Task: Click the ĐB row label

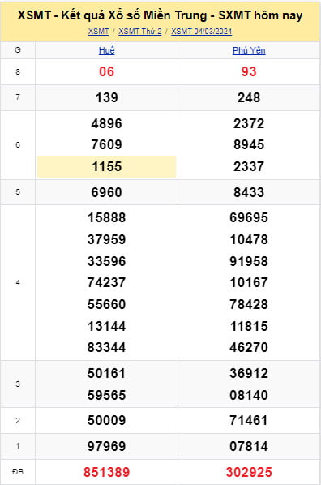Action: click(x=18, y=472)
